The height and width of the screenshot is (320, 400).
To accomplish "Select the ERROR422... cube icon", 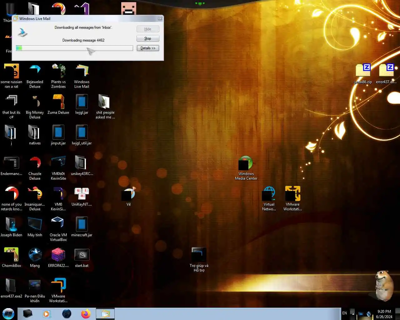I will (x=58, y=257).
